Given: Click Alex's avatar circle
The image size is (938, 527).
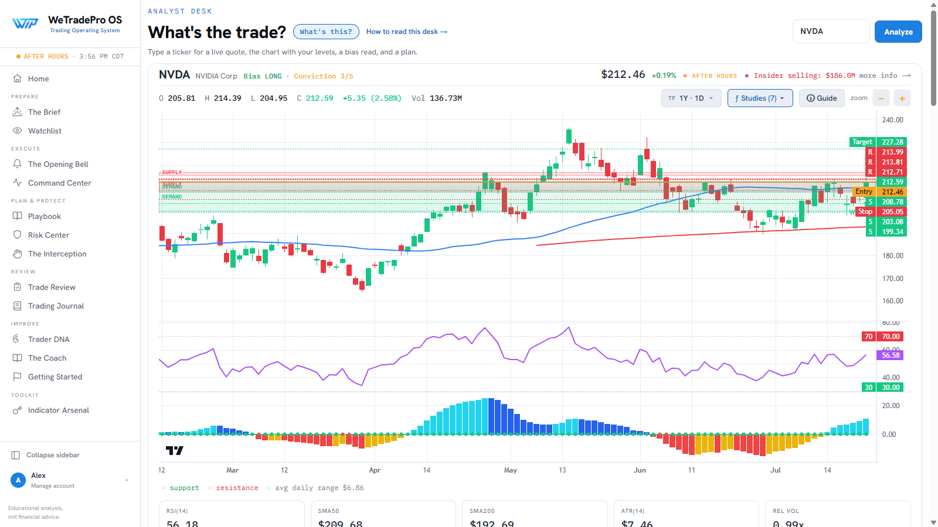Looking at the screenshot, I should [x=18, y=480].
